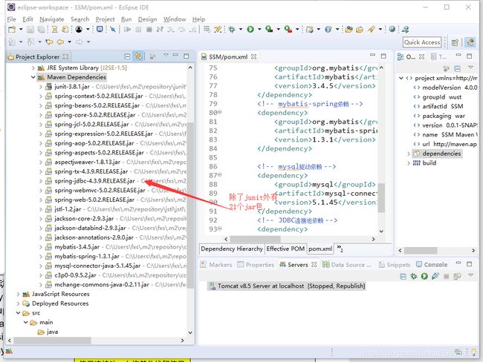This screenshot has height=362, width=483.
Task: Open the Servers view menu dropdown
Action: click(470, 275)
